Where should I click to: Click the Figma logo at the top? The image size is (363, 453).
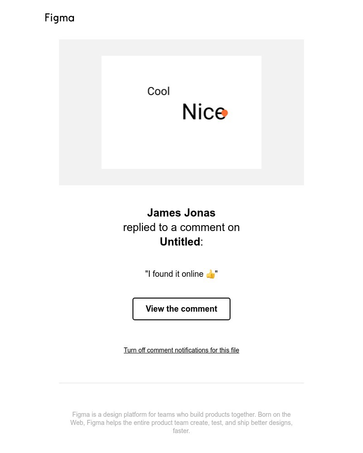click(59, 18)
